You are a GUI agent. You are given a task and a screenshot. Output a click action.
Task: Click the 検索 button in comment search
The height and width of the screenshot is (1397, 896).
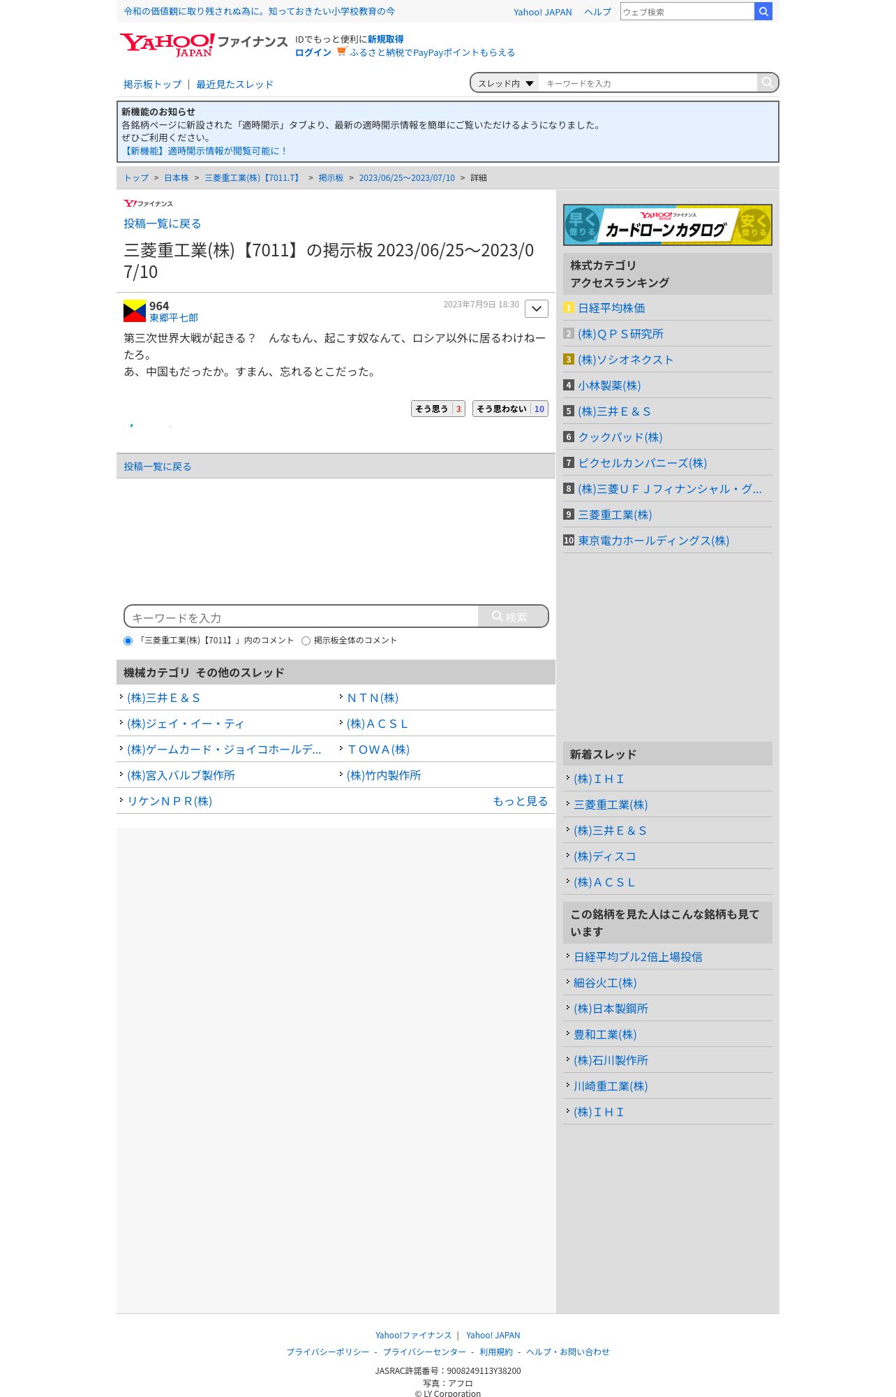click(x=512, y=617)
